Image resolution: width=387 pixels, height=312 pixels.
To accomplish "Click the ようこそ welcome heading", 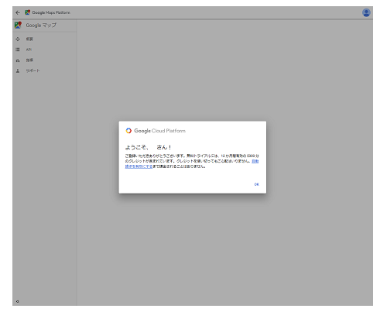I will [x=148, y=147].
